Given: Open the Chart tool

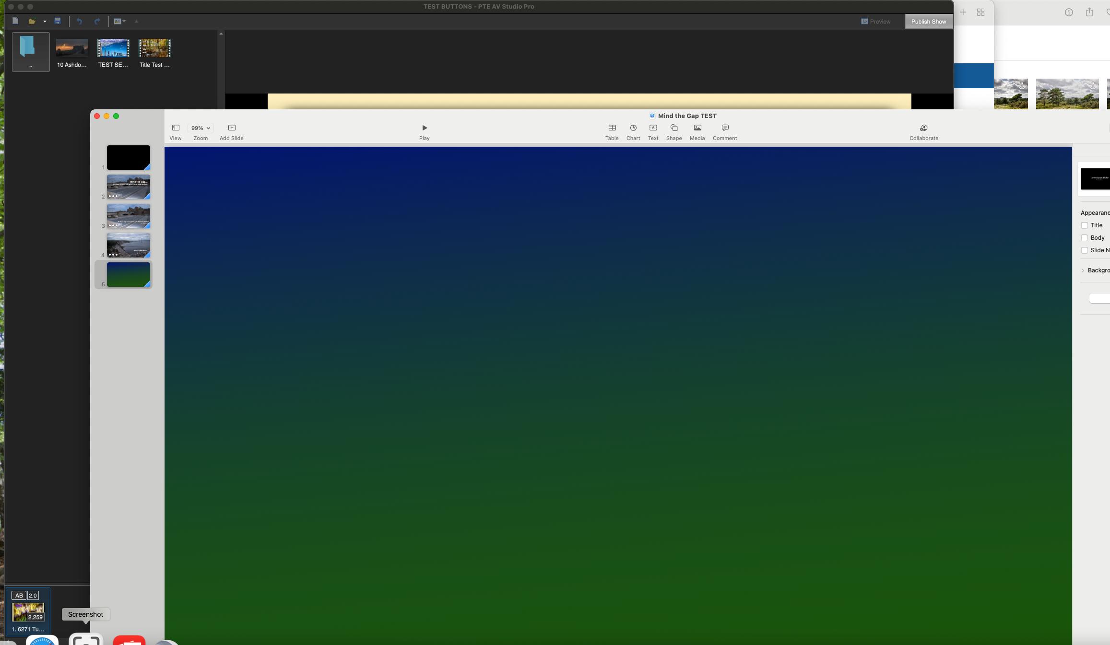Looking at the screenshot, I should click(633, 128).
